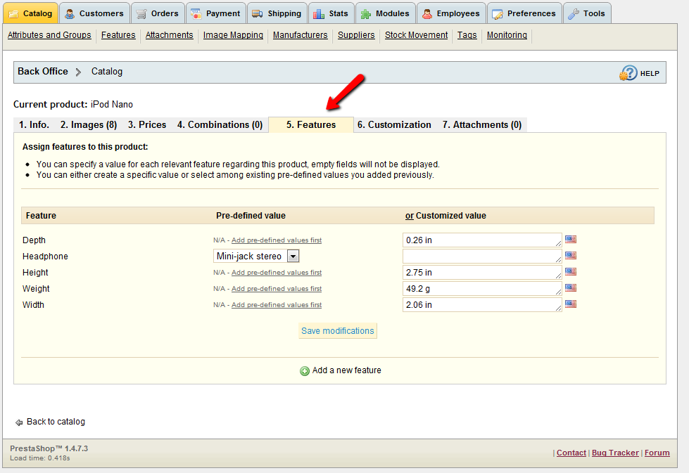Click Add pre-defined values first for Width

click(x=277, y=305)
